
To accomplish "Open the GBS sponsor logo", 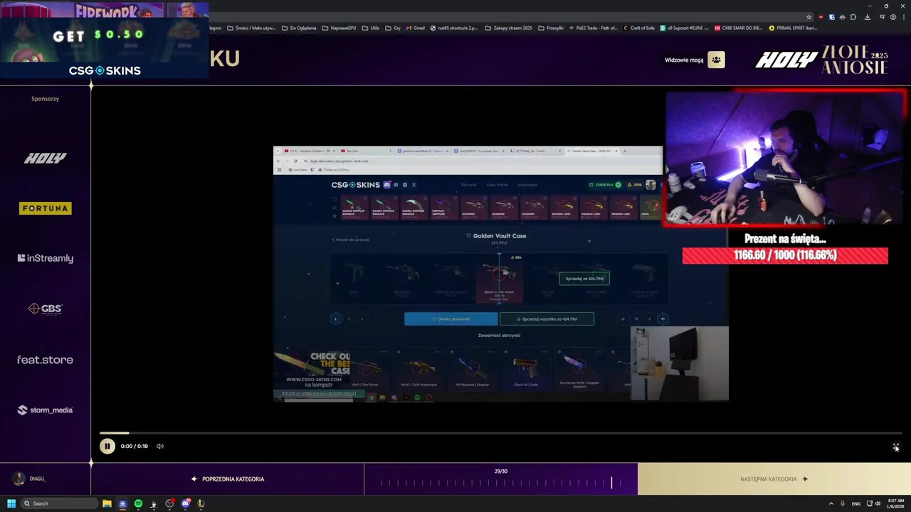I will pyautogui.click(x=45, y=309).
